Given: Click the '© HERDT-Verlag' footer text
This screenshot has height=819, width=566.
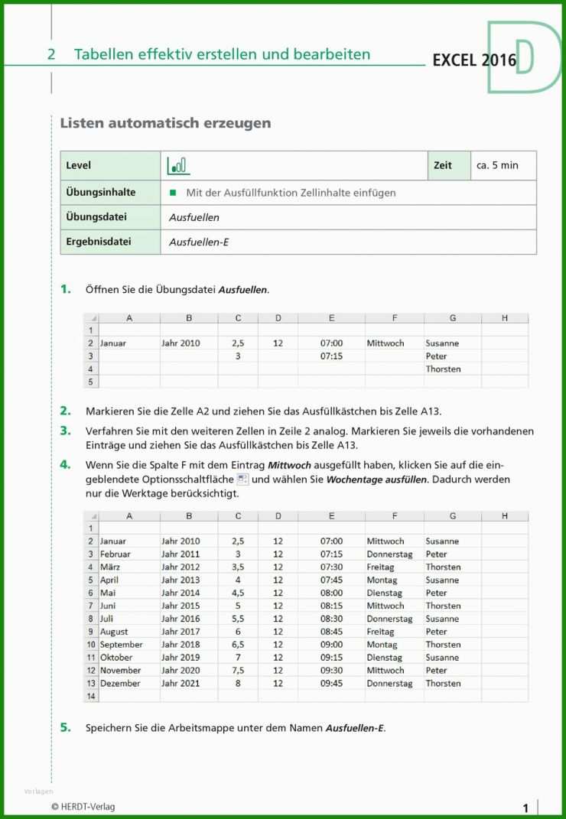Looking at the screenshot, I should [x=83, y=807].
